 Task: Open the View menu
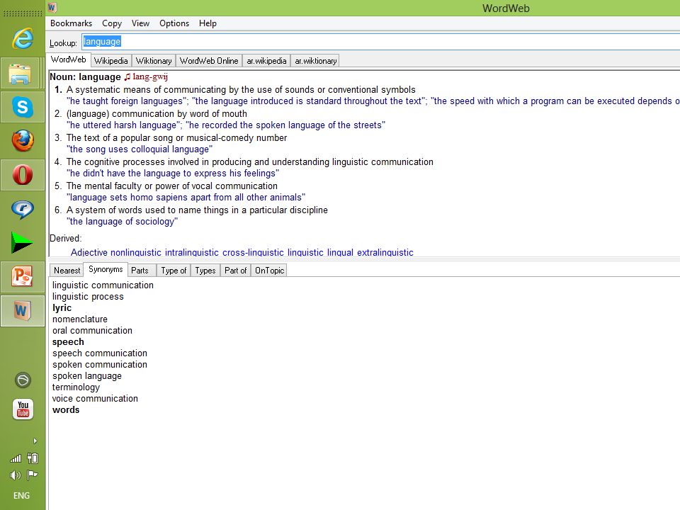coord(140,23)
